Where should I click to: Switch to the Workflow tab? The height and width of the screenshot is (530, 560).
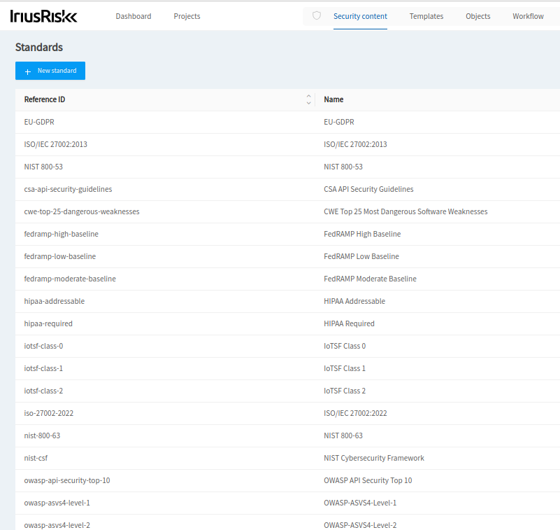click(528, 16)
